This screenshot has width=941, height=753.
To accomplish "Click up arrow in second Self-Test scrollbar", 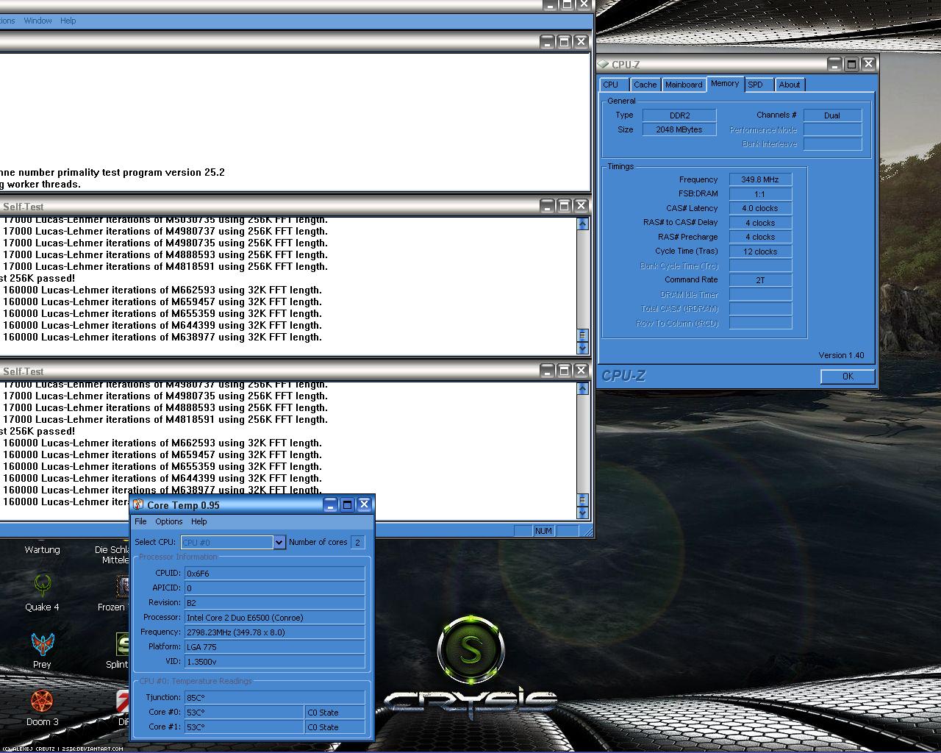I will pyautogui.click(x=583, y=388).
